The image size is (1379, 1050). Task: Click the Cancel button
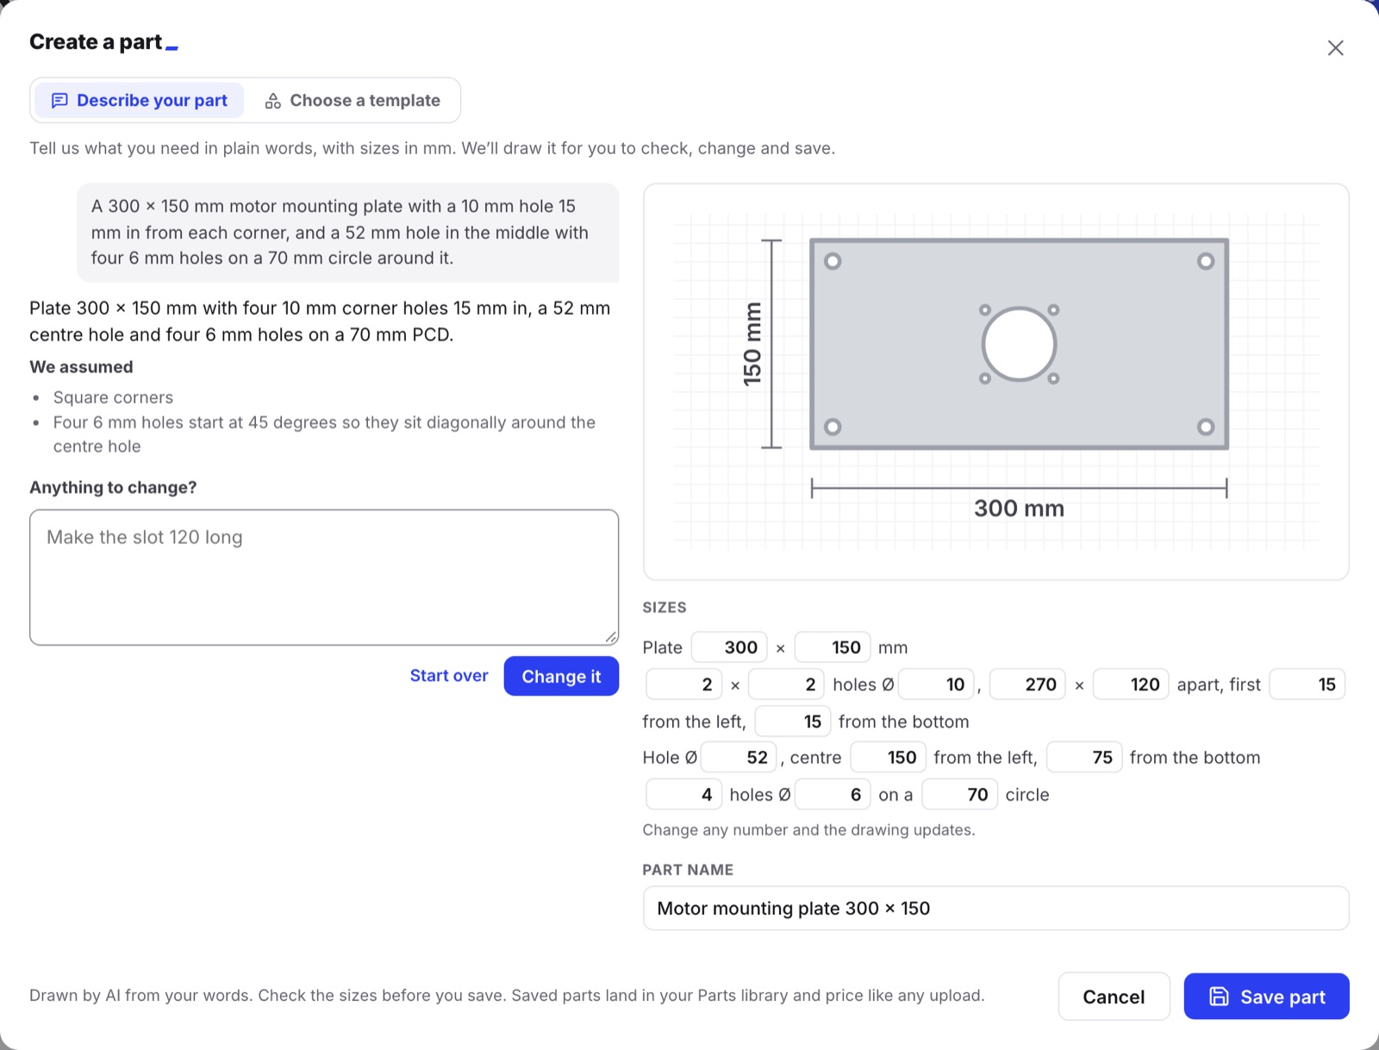tap(1114, 997)
